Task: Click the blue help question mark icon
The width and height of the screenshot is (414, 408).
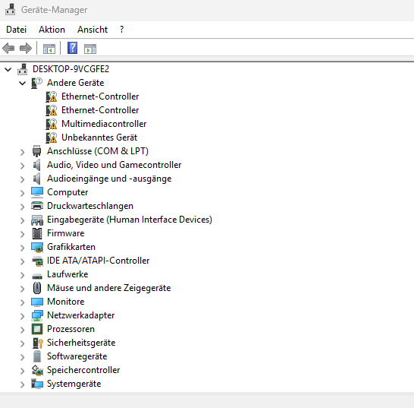Action: (x=72, y=48)
